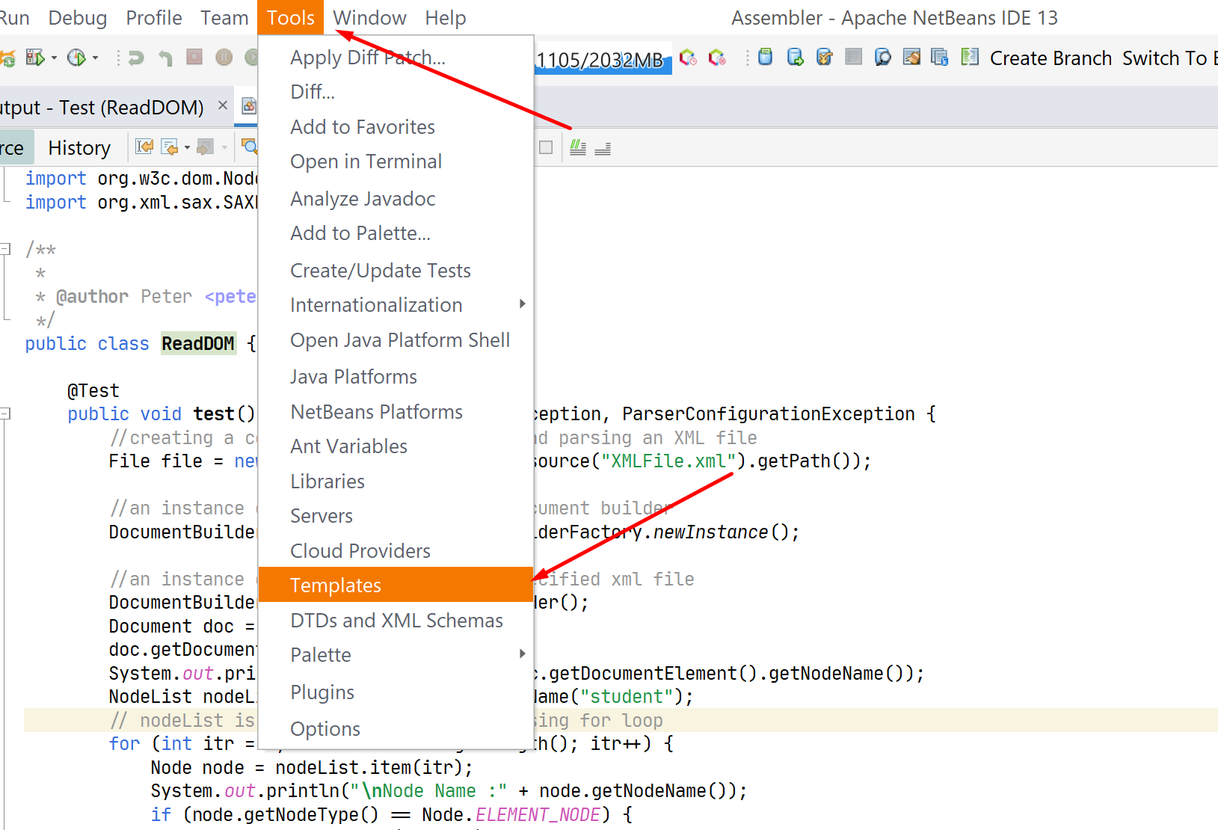
Task: Click the Profile the IDE hexagon icon
Action: pos(688,58)
